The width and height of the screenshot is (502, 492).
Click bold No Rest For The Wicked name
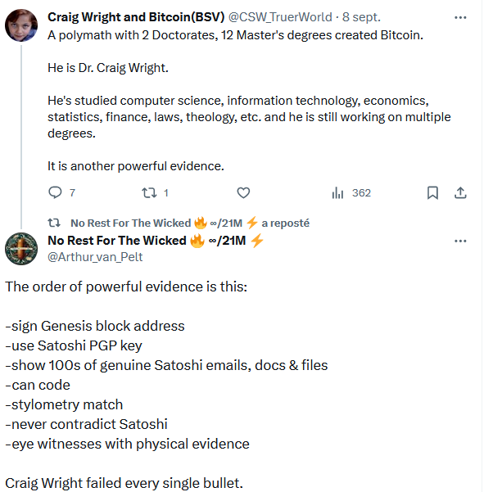[117, 240]
